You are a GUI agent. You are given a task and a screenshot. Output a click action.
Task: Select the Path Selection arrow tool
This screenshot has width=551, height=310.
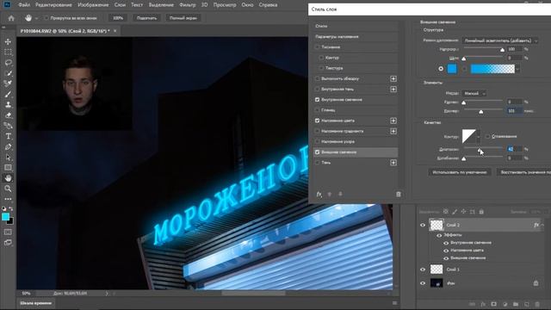[x=8, y=158]
